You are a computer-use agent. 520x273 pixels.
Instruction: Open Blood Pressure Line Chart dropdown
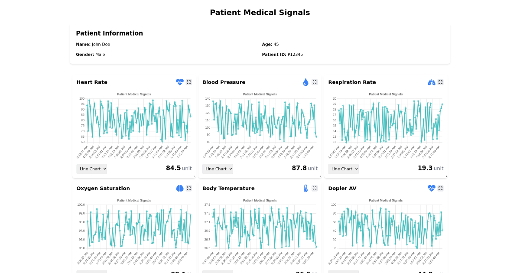click(x=218, y=169)
